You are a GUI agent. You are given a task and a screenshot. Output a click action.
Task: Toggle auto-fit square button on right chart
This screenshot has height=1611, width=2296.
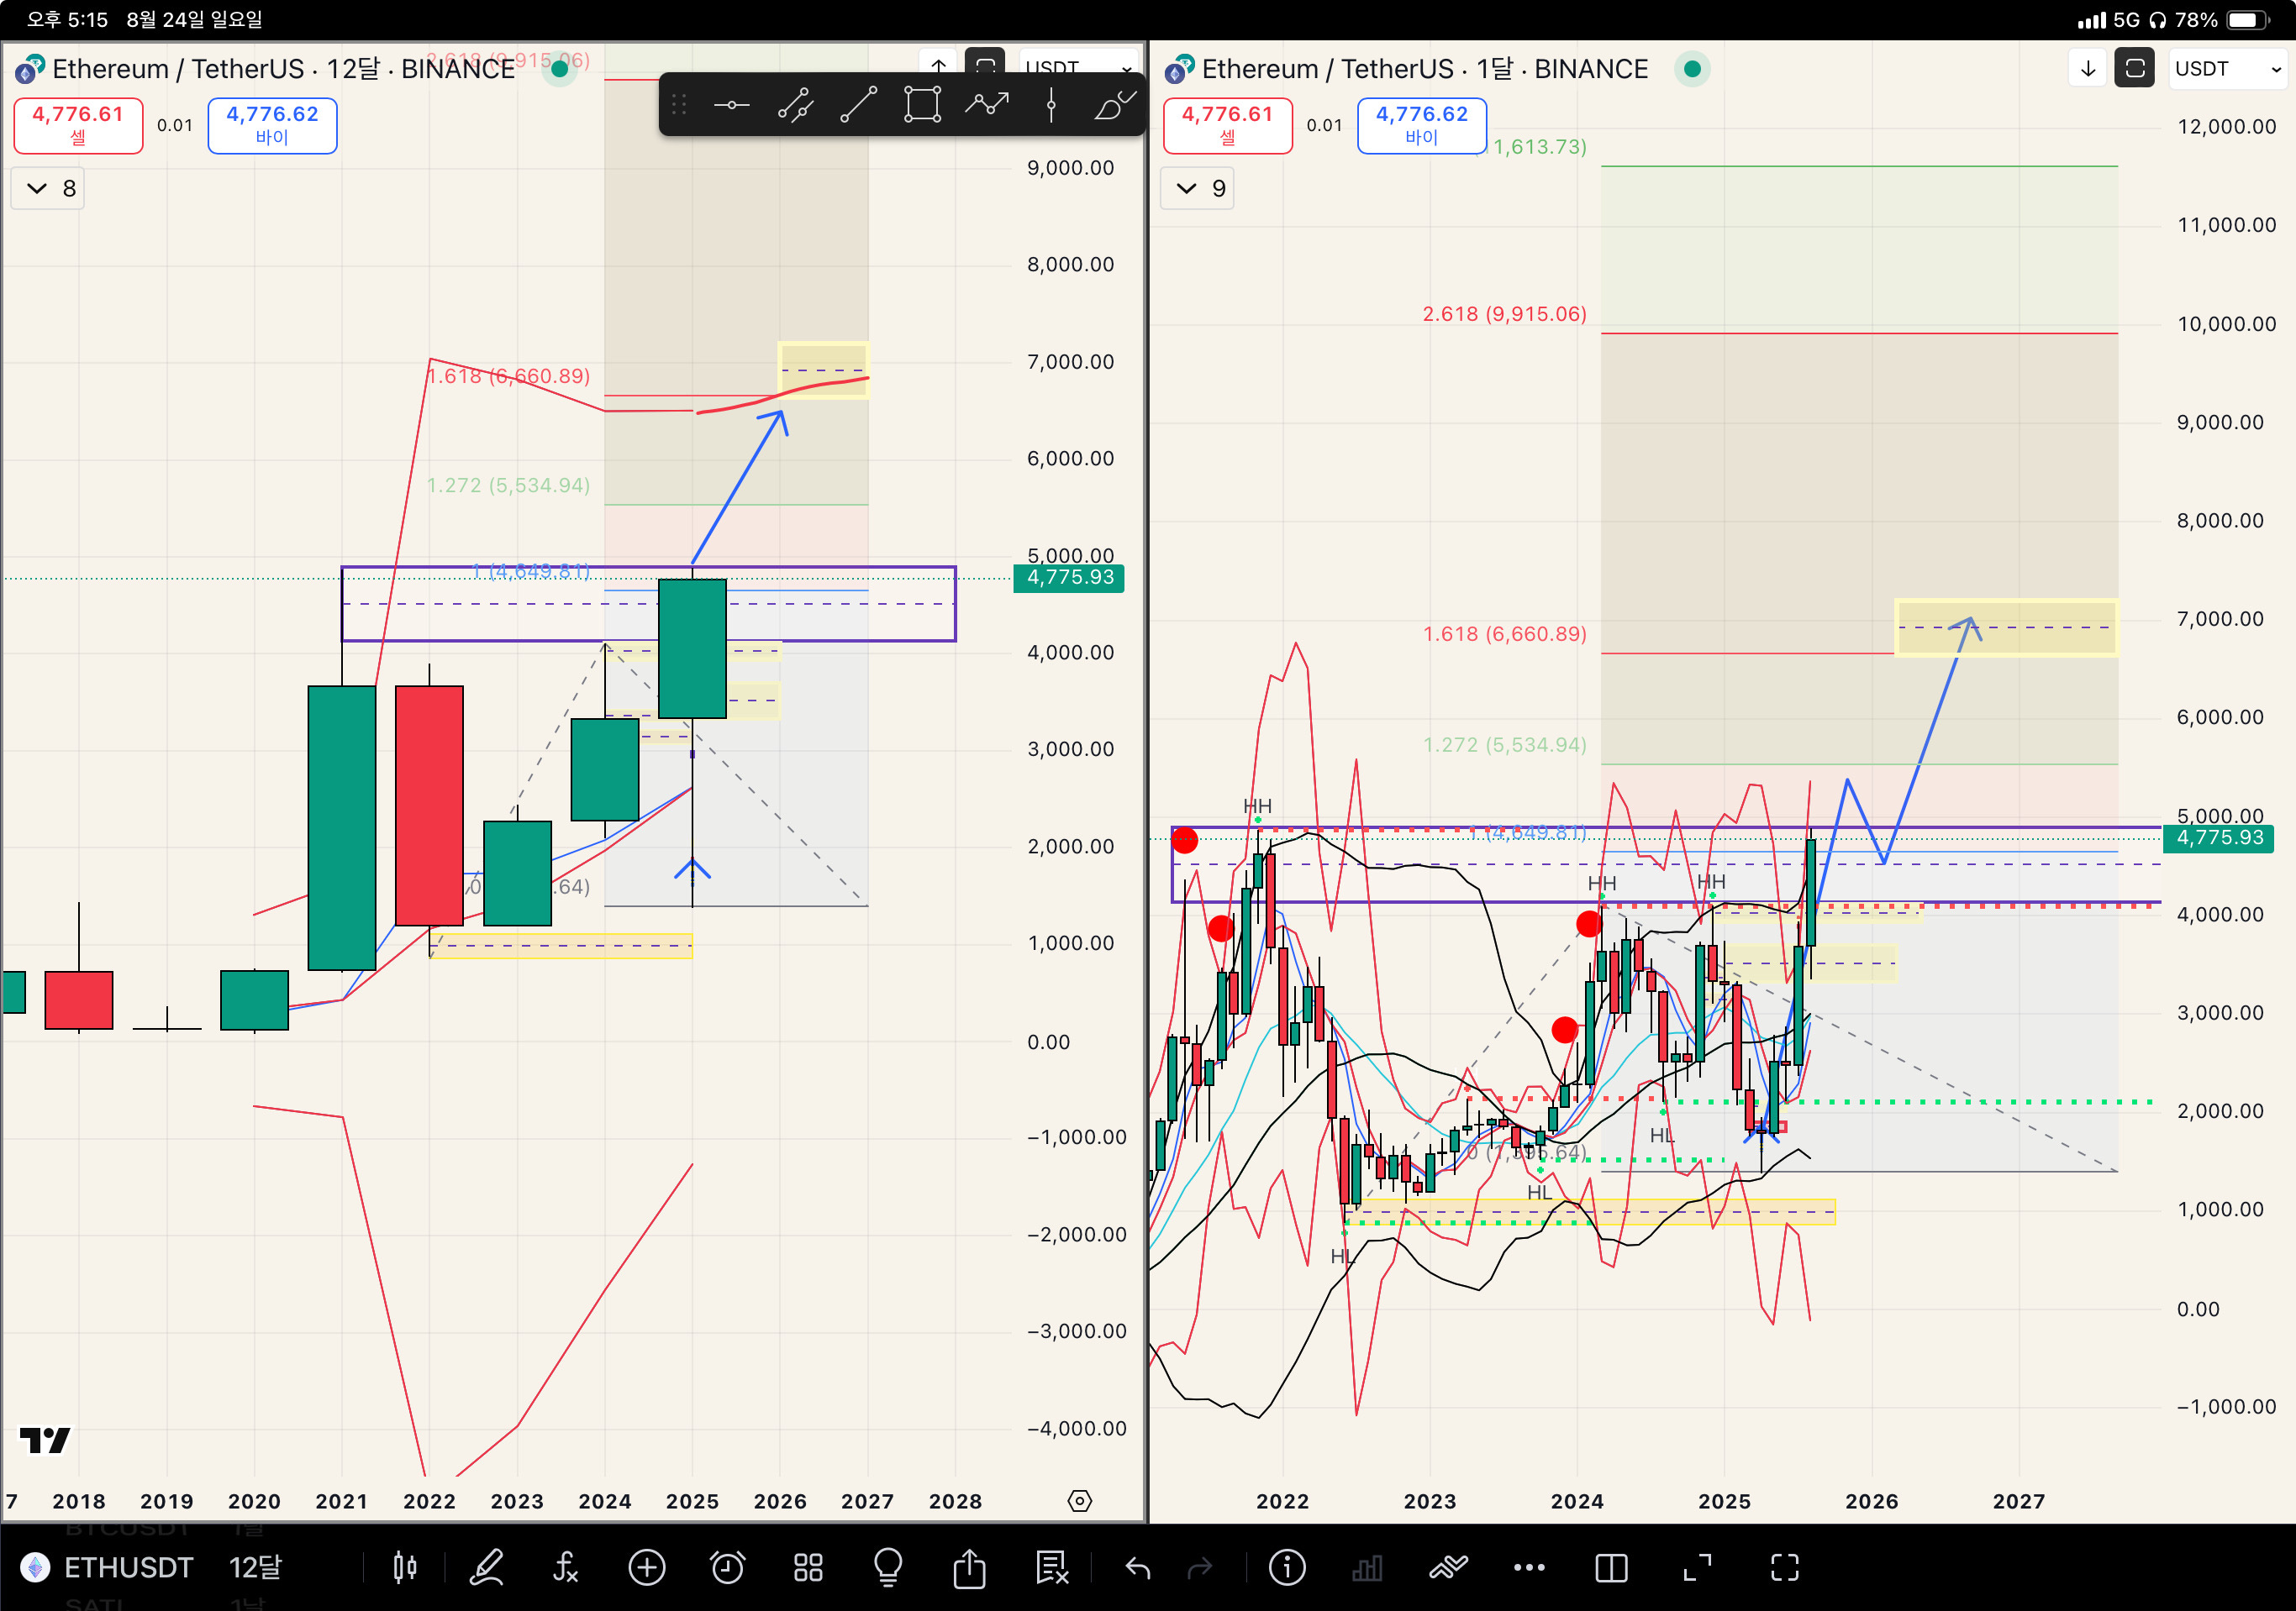coord(2135,69)
